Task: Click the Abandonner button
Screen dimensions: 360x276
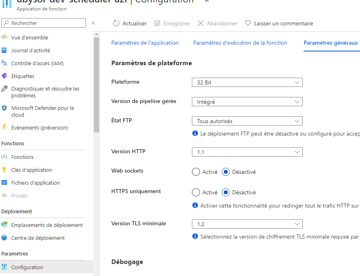Action: pyautogui.click(x=218, y=23)
